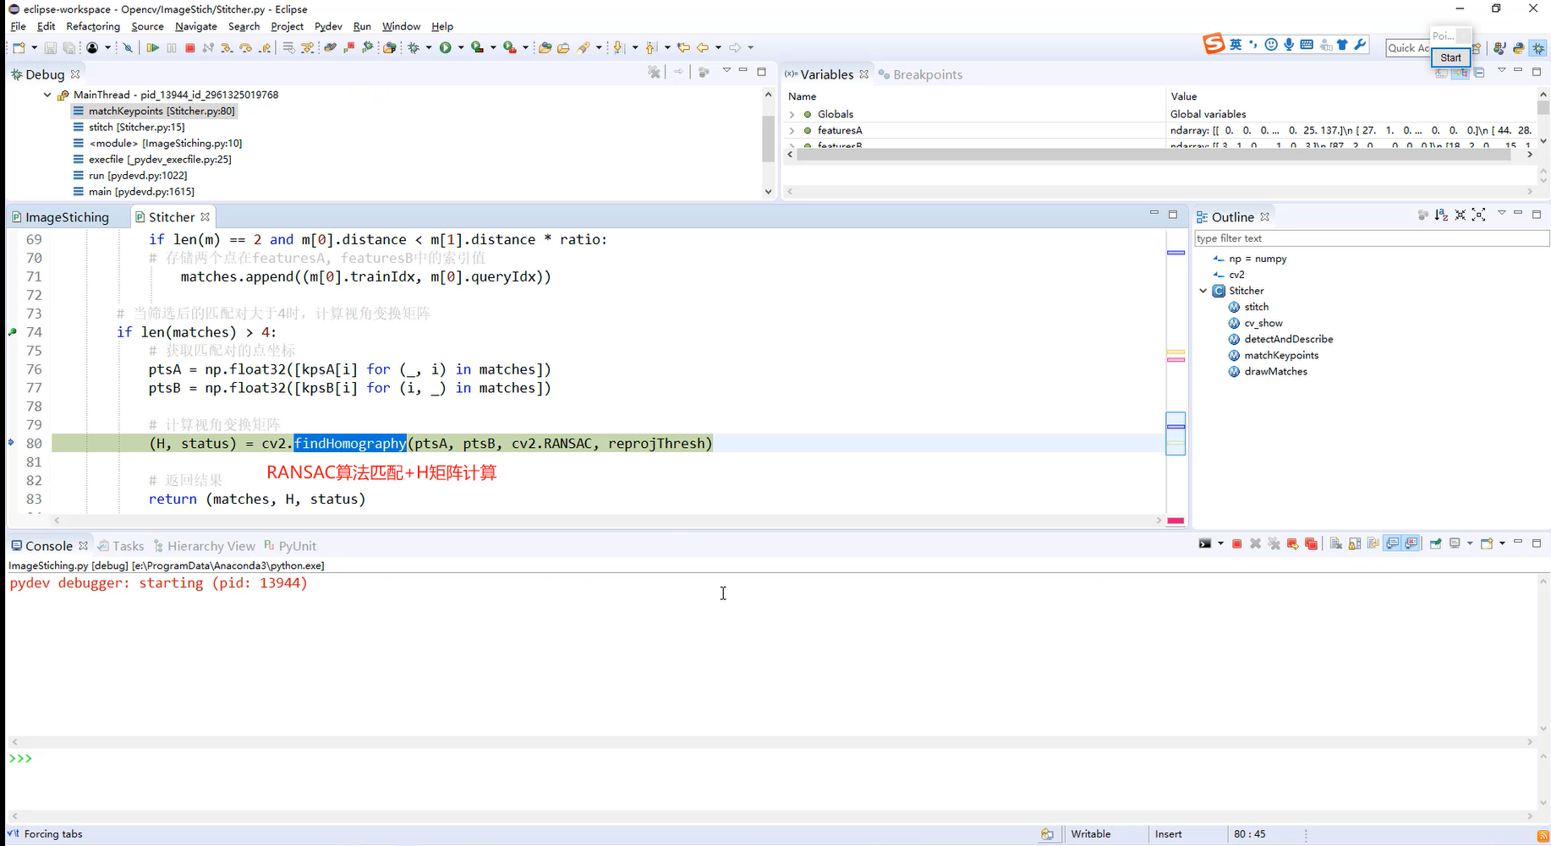Open the Navigate menu

point(196,26)
